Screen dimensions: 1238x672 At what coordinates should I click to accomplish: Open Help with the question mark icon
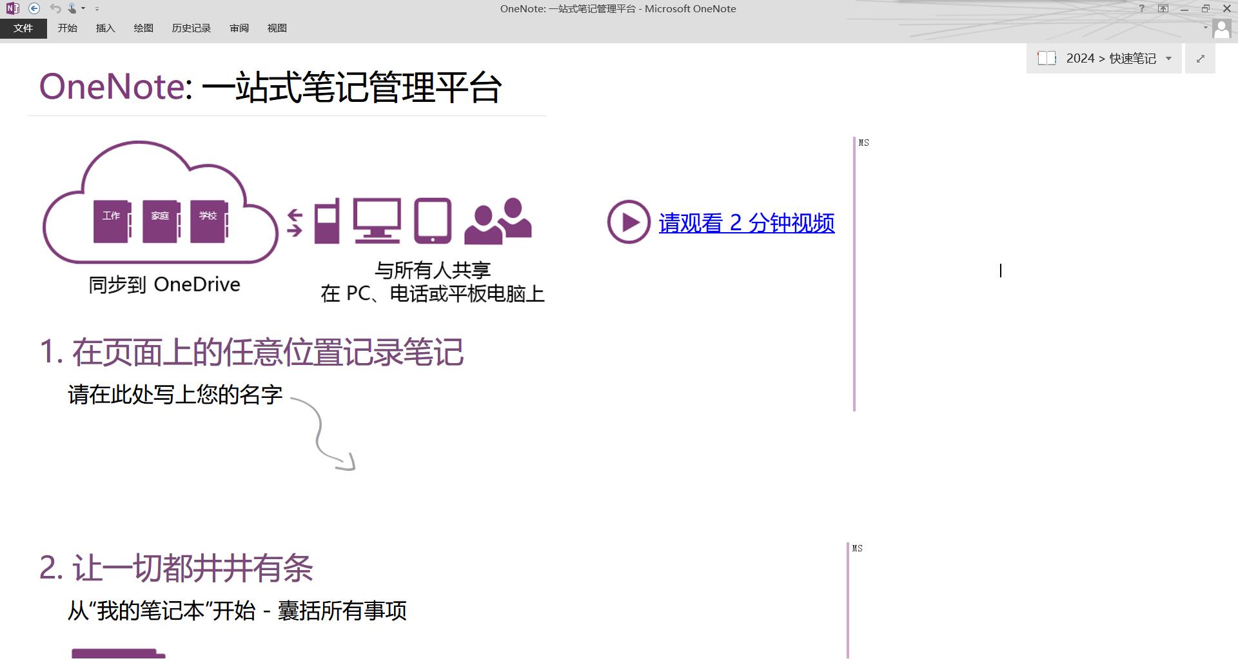(1141, 8)
